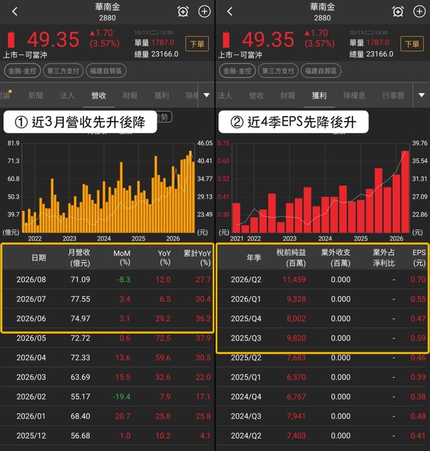
Task: Click the 業外收支 column header
Action: coord(335,257)
